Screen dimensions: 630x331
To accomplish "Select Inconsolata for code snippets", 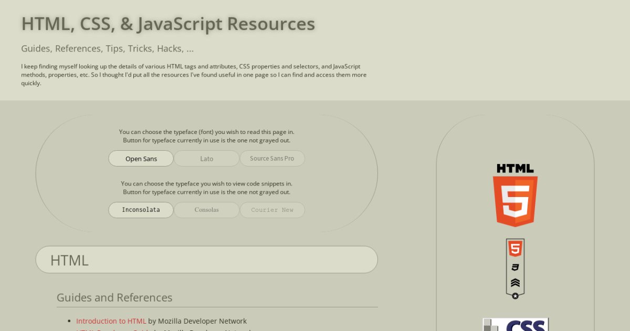I will tap(141, 210).
